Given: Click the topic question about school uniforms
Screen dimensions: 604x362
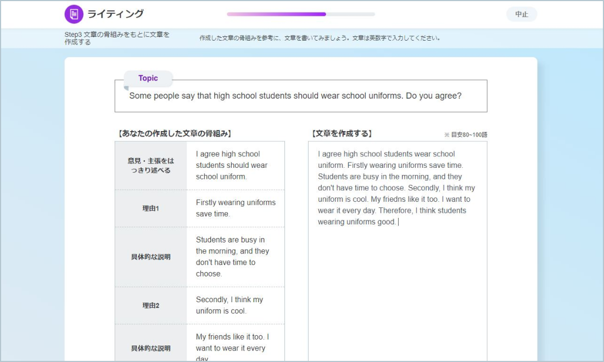Looking at the screenshot, I should 295,96.
